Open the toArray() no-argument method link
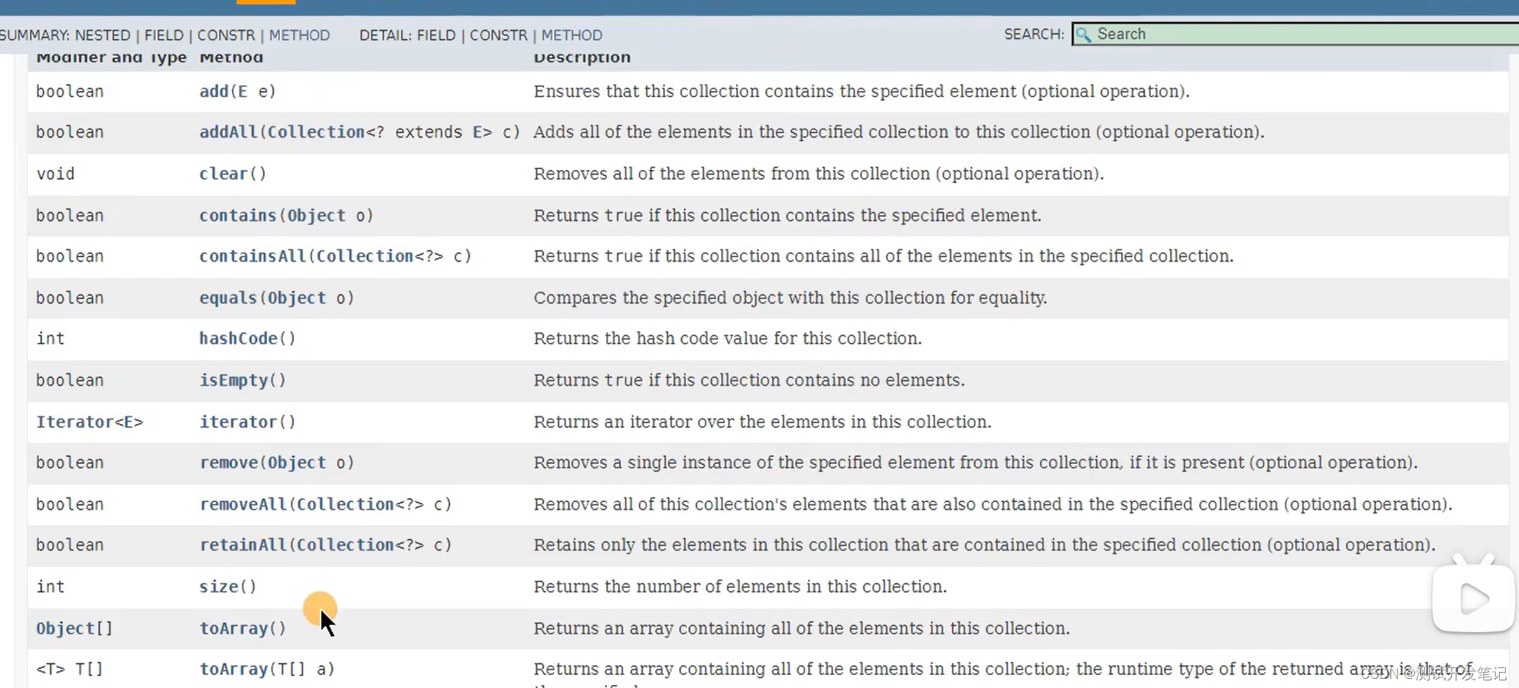The width and height of the screenshot is (1519, 688). coord(233,628)
